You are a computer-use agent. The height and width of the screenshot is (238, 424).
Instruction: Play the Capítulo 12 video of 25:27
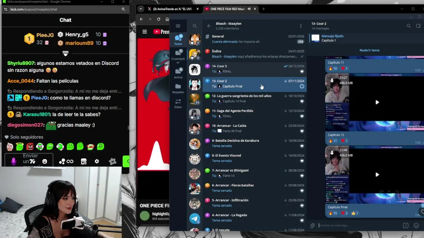[x=377, y=102]
